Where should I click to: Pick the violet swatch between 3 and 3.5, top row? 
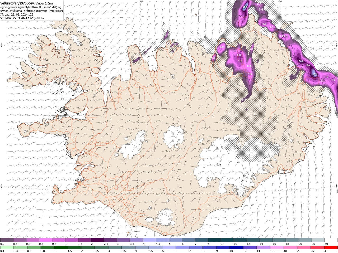pos(124,240)
